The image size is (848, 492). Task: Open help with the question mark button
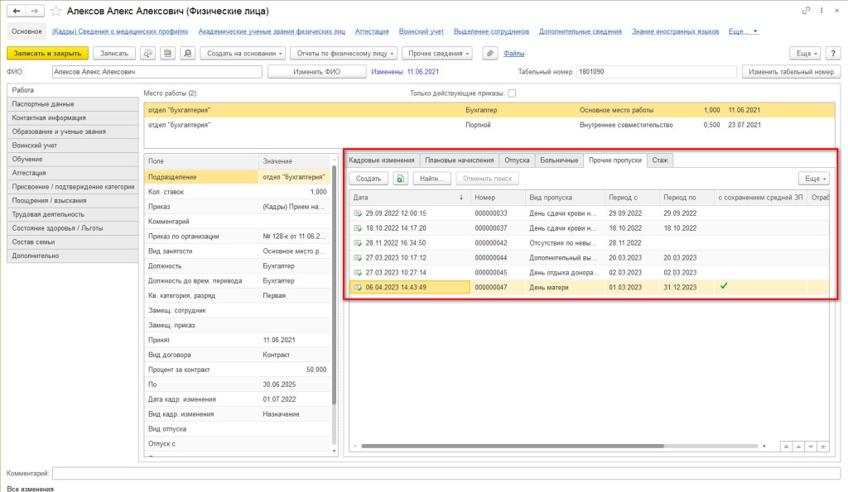tap(834, 53)
